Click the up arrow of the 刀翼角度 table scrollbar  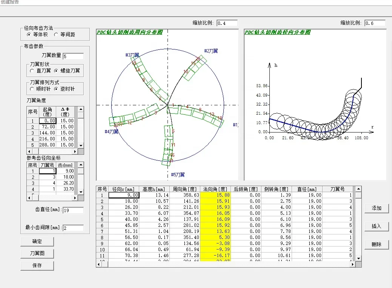[81, 109]
